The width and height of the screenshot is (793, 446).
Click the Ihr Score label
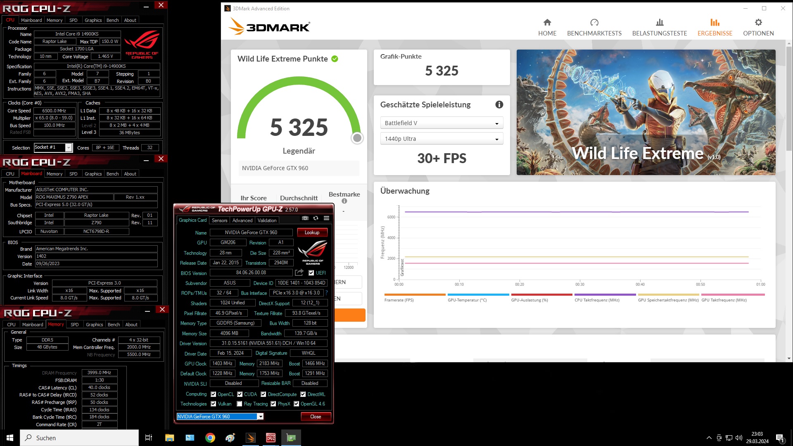(x=254, y=198)
